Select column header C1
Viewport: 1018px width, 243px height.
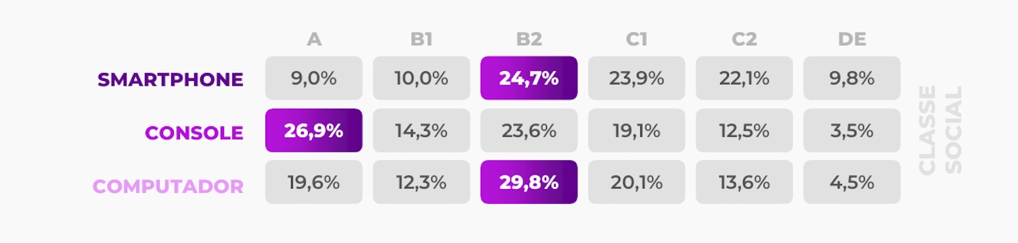pyautogui.click(x=636, y=39)
